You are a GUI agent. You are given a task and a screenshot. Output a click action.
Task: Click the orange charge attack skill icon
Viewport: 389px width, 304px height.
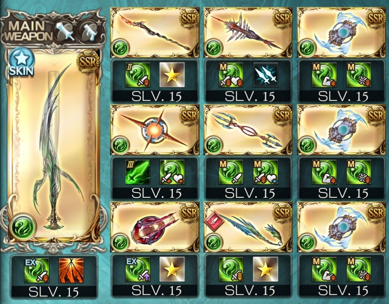click(x=71, y=270)
